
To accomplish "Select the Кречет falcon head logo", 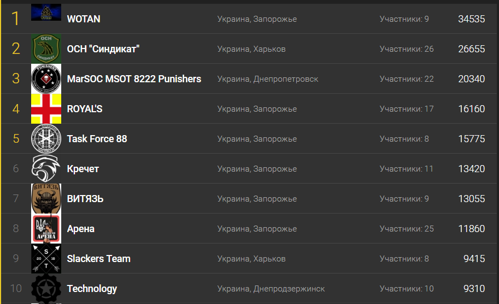I will click(46, 168).
